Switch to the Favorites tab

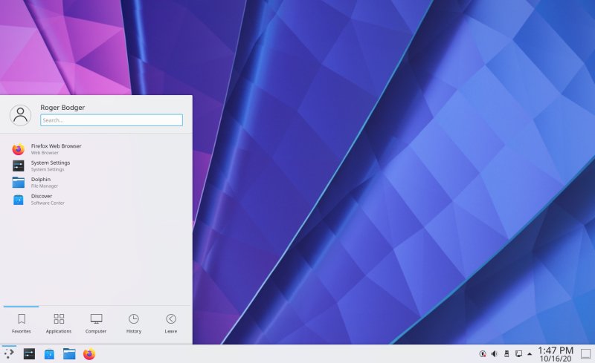click(22, 324)
